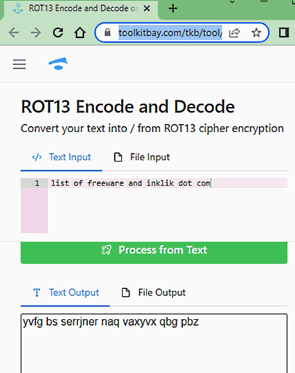
Task: Select the File Output tab
Action: pos(153,293)
